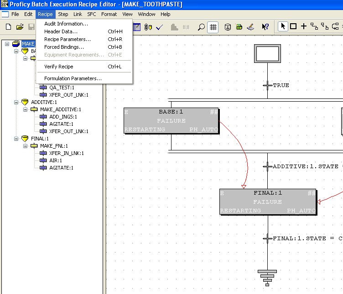Image resolution: width=343 pixels, height=294 pixels.
Task: Select the FINAL:1 step block
Action: coord(268,202)
